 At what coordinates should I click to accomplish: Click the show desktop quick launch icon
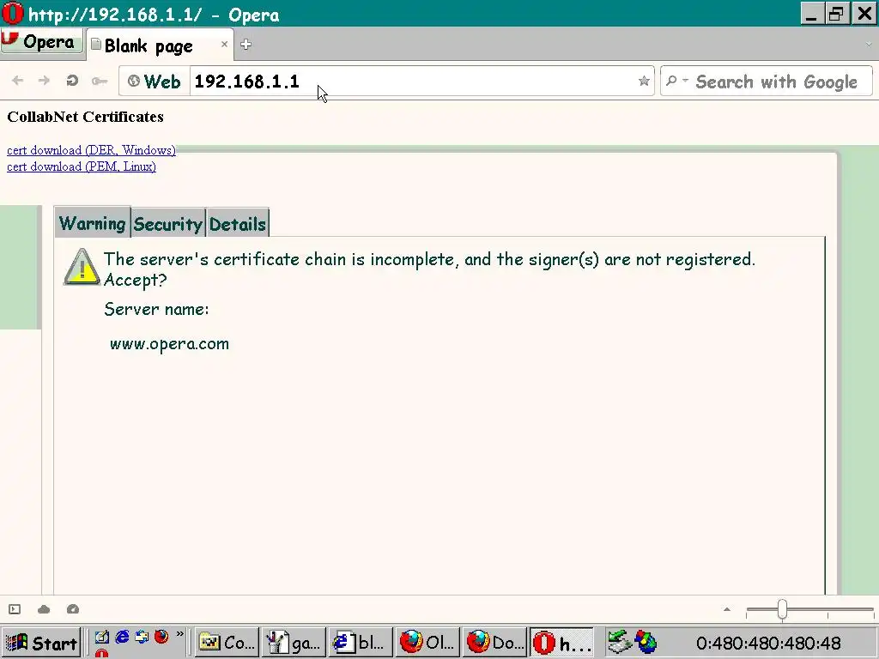tap(142, 638)
